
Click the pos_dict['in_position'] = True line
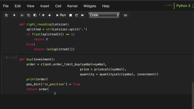pos(53,84)
